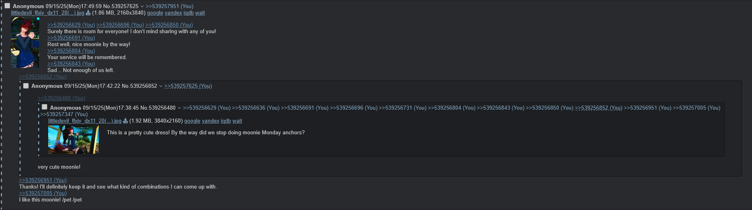The height and width of the screenshot is (210, 752).
Task: Follow quote link >>539256951 above Thanks reply
Action: [43, 180]
